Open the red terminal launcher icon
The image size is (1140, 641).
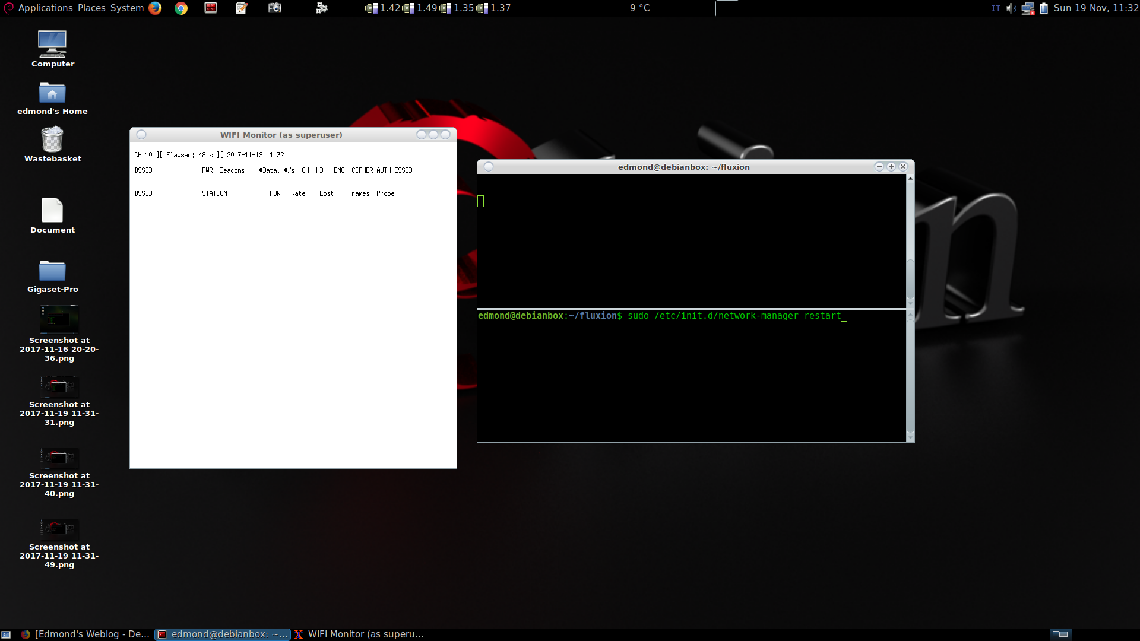(x=211, y=8)
